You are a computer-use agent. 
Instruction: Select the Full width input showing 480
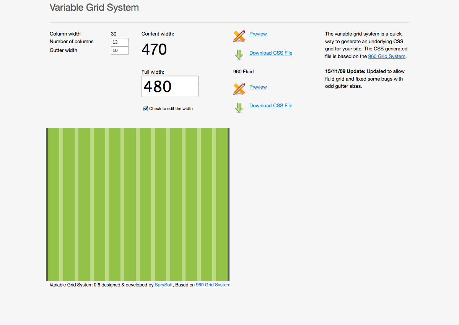(170, 86)
